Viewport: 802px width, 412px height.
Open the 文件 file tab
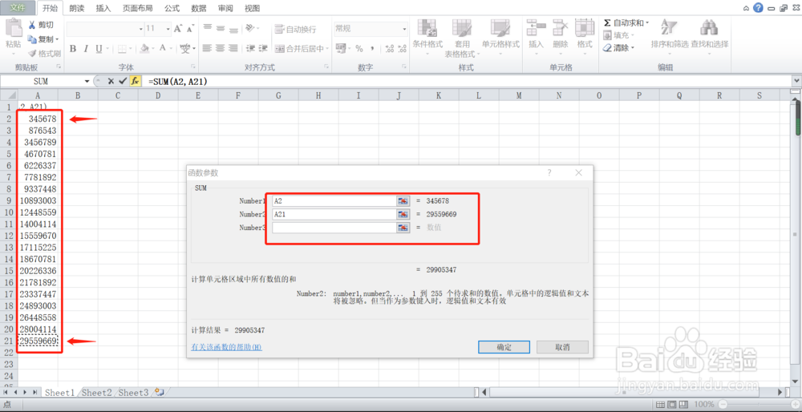18,8
